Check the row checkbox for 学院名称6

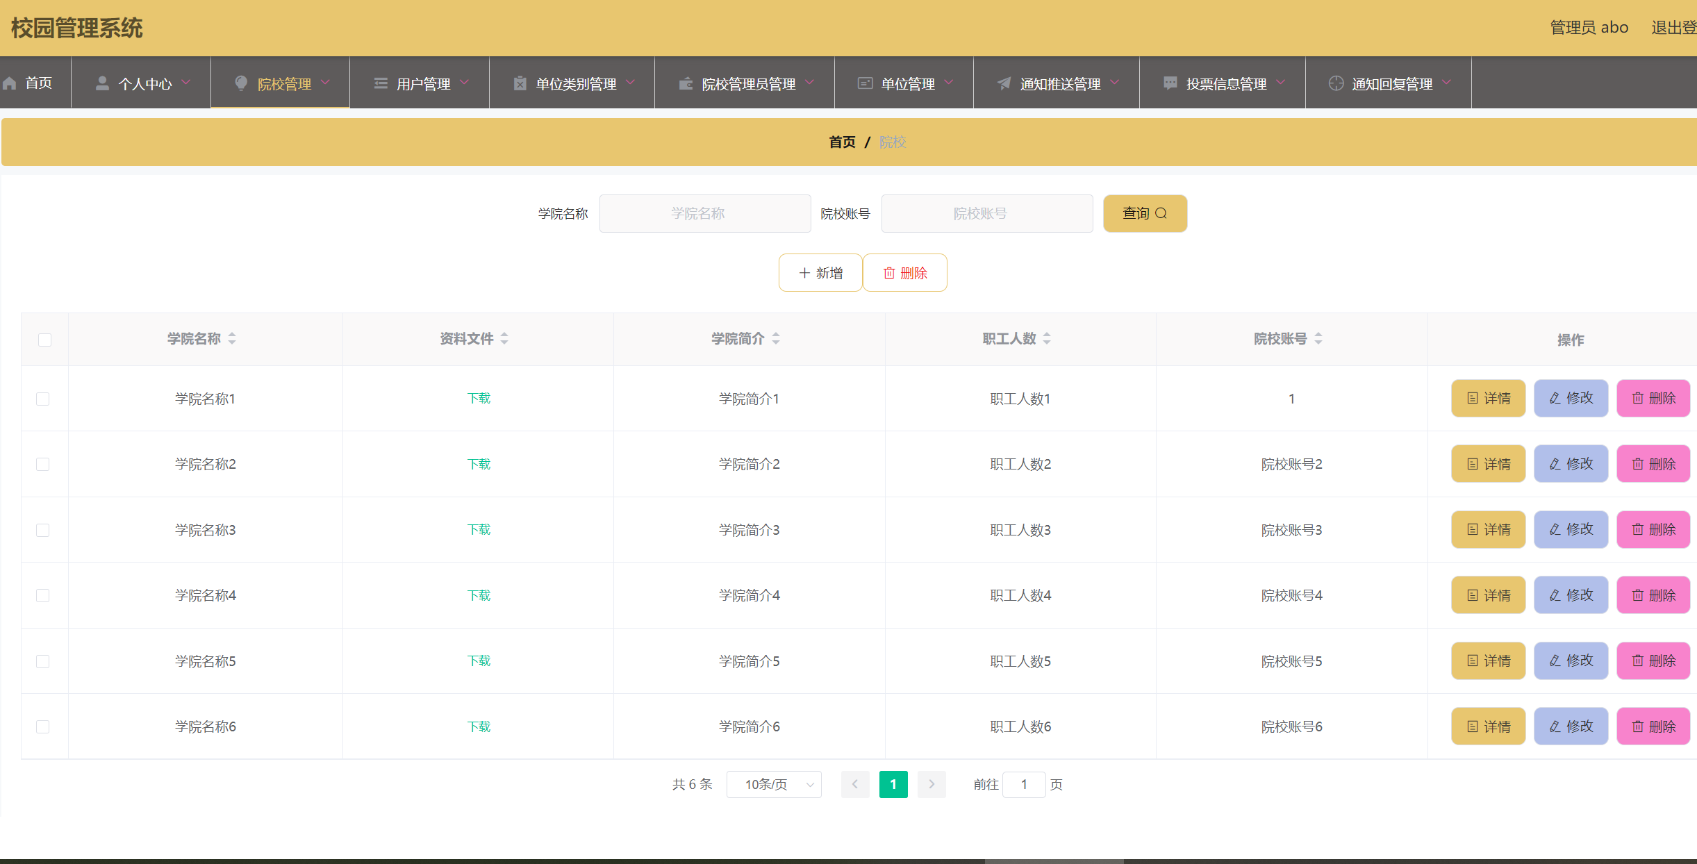coord(43,726)
